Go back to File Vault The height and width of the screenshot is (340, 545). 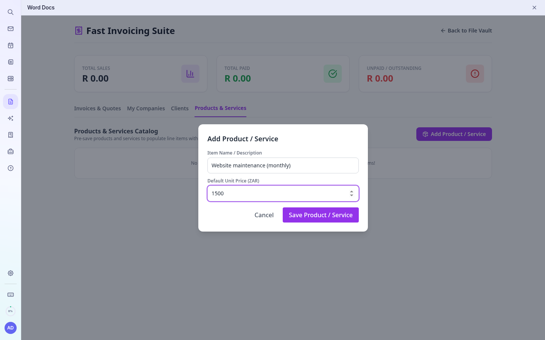(466, 31)
